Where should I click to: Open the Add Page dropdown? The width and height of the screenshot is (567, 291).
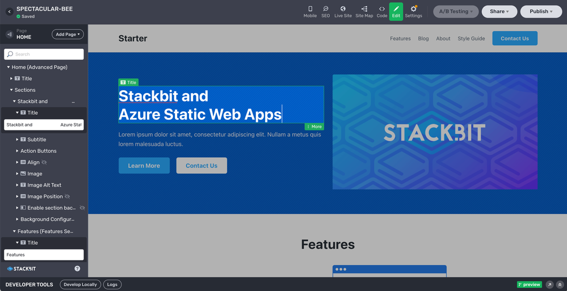(68, 35)
